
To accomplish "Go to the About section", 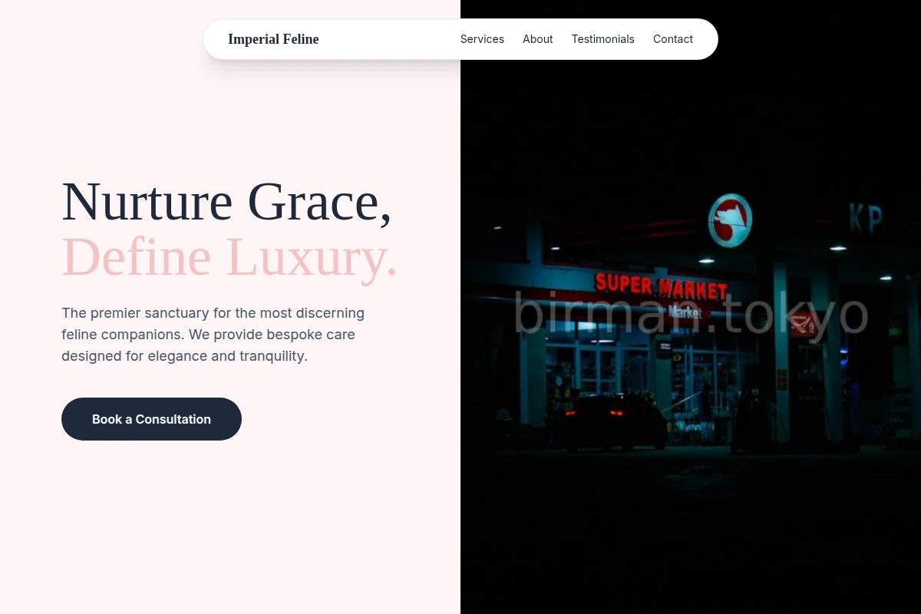I will click(537, 39).
